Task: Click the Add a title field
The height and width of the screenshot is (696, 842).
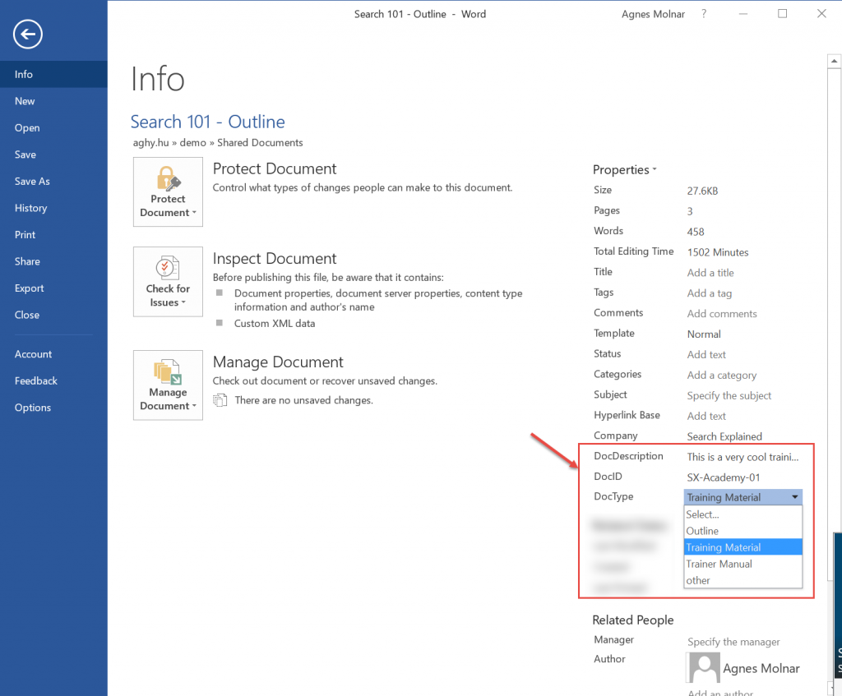Action: [710, 273]
